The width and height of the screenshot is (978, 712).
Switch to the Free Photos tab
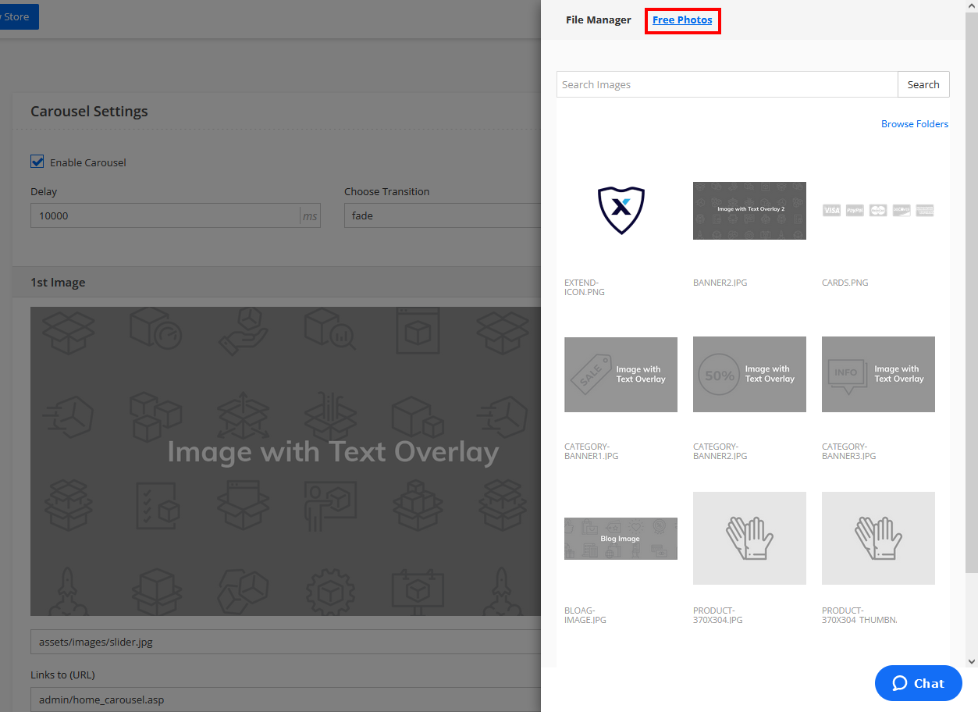[682, 20]
